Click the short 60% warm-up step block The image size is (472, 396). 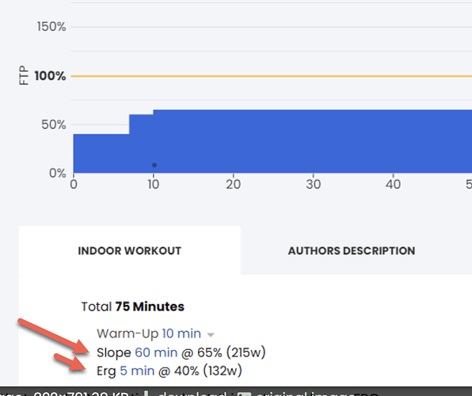[x=141, y=143]
